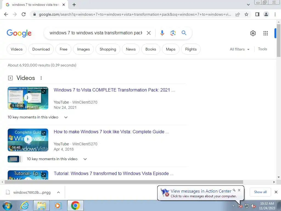Click the forward navigation arrow

(15, 14)
